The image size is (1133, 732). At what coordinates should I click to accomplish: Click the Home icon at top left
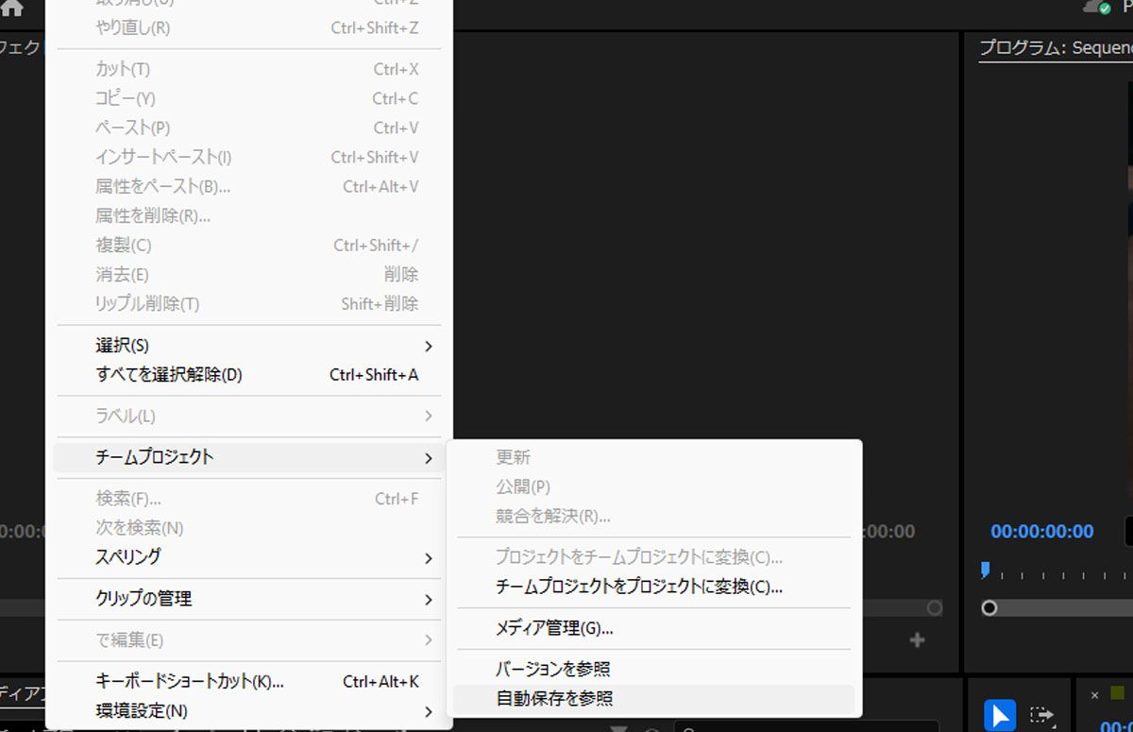10,8
